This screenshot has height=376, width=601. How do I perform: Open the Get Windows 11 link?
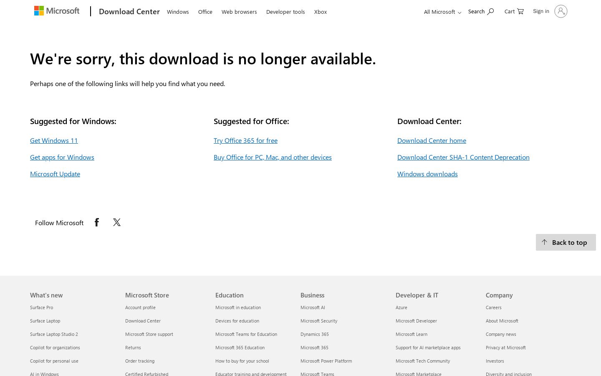point(54,140)
